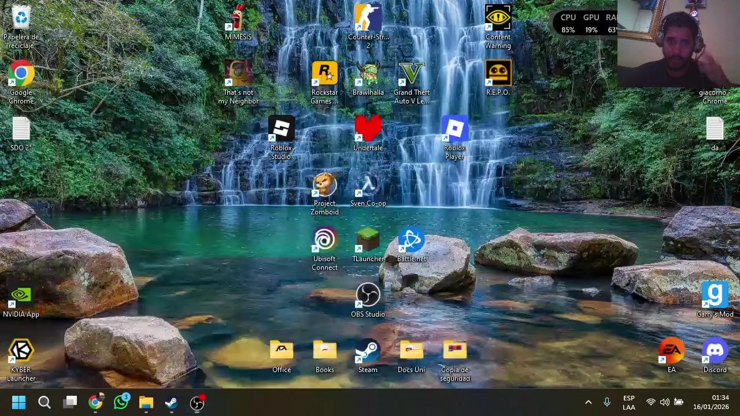Launch Undertale via the red heart icon
This screenshot has height=416, width=740.
point(368,134)
